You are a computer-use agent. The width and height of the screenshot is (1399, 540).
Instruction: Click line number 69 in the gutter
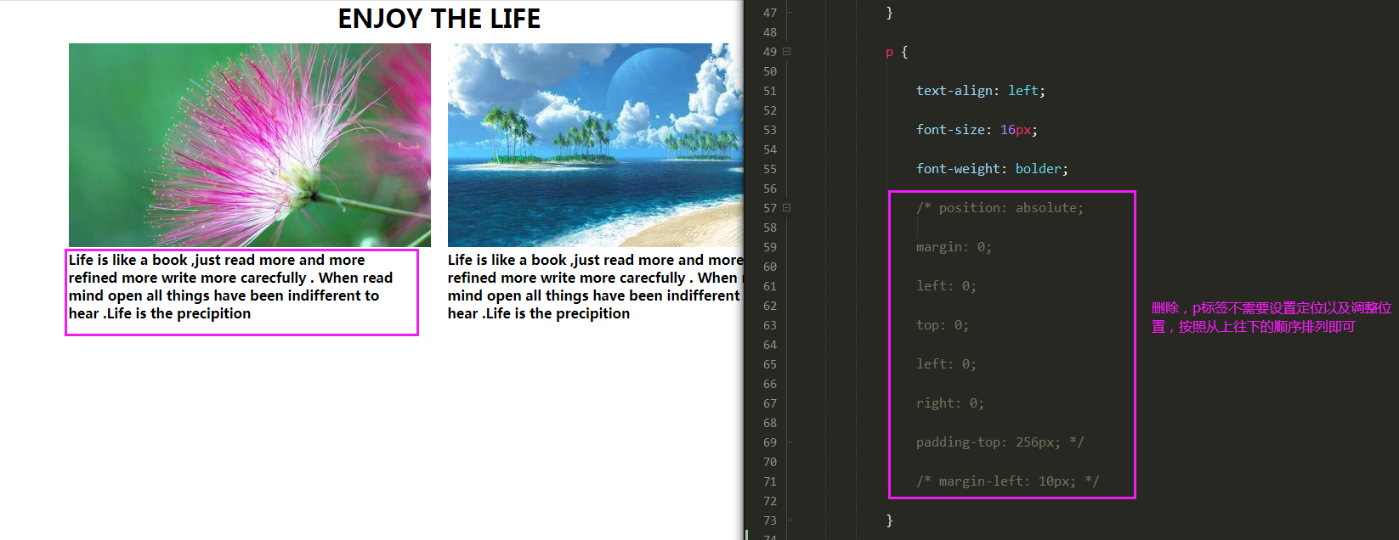pos(770,442)
